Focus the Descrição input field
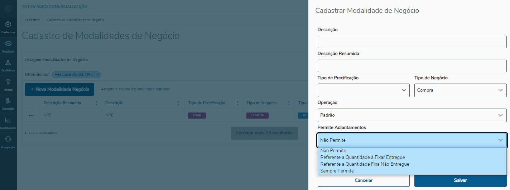 coord(412,42)
